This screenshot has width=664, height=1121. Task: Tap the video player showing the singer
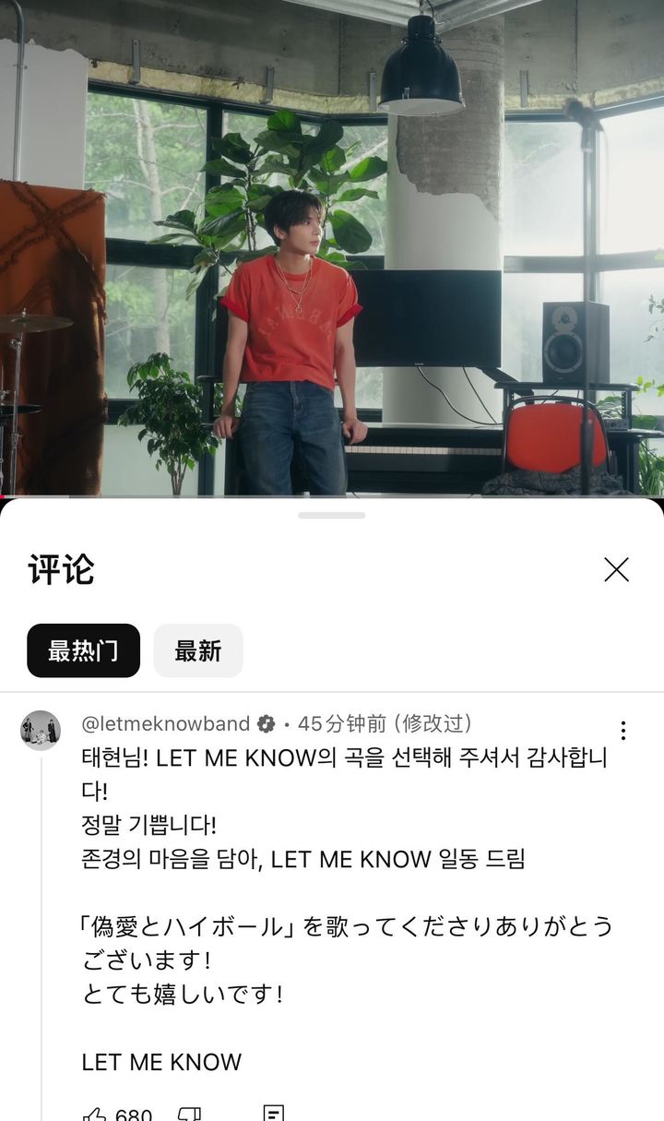332,248
